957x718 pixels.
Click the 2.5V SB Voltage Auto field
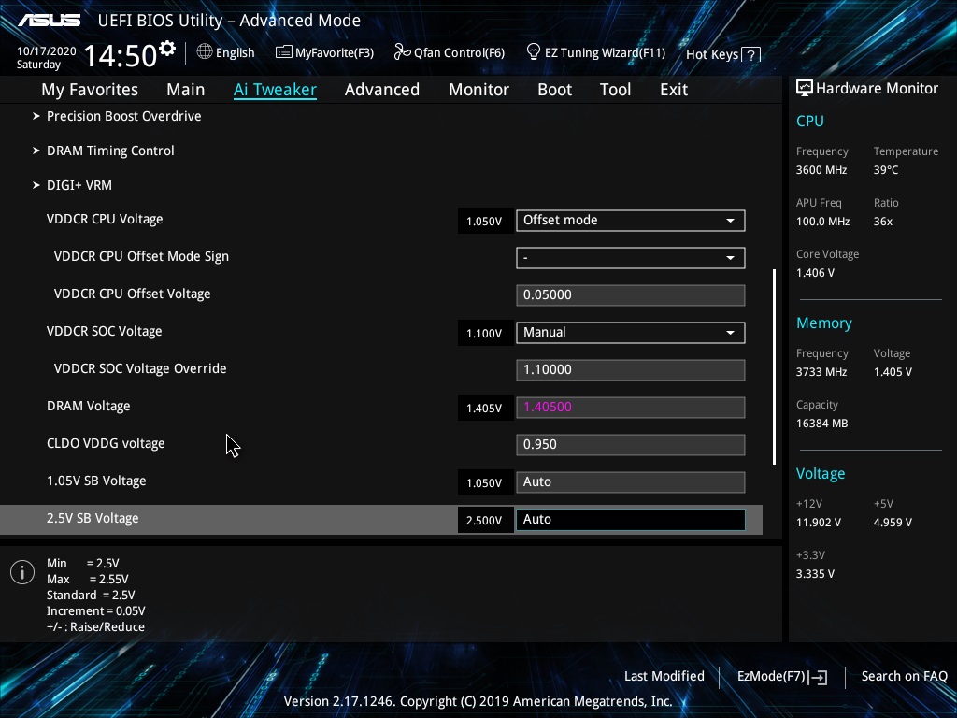(631, 520)
